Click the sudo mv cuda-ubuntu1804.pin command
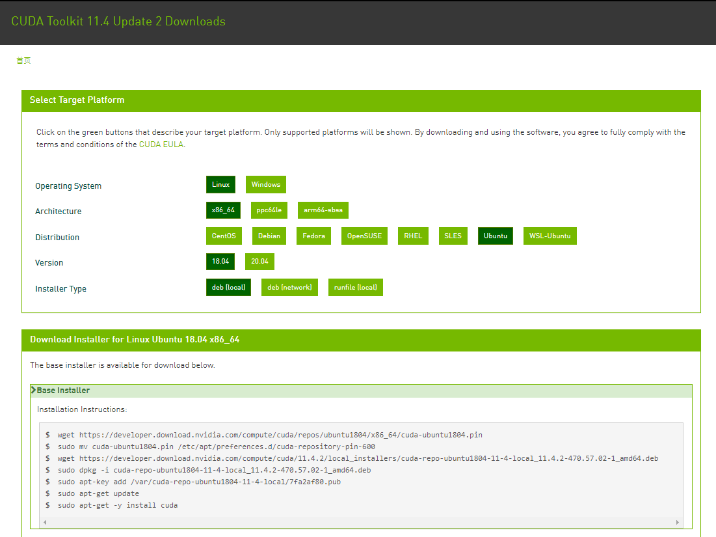 217,447
